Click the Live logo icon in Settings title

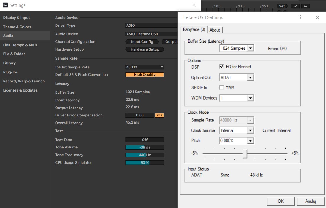coord(5,5)
